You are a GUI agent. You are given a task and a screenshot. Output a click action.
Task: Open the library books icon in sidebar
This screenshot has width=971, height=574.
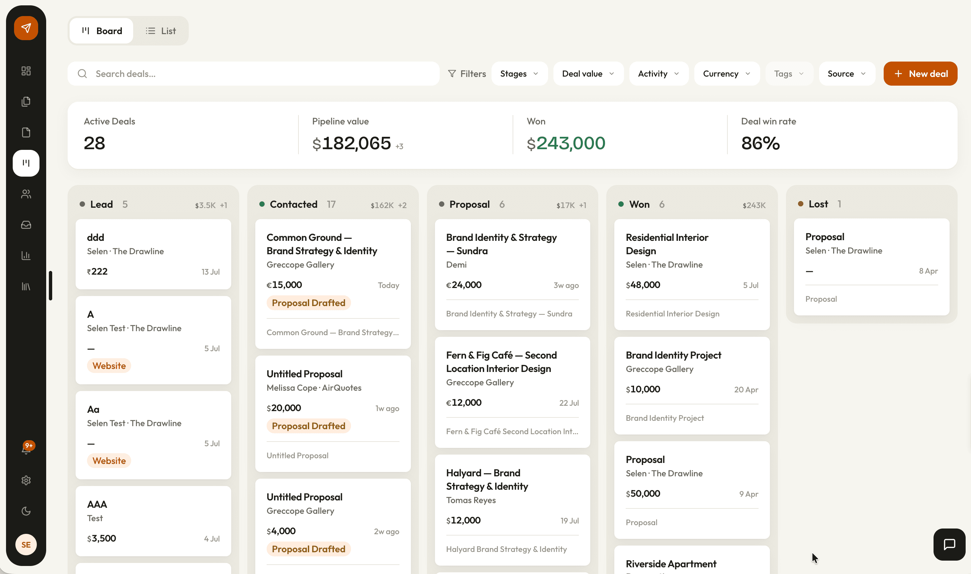(26, 286)
